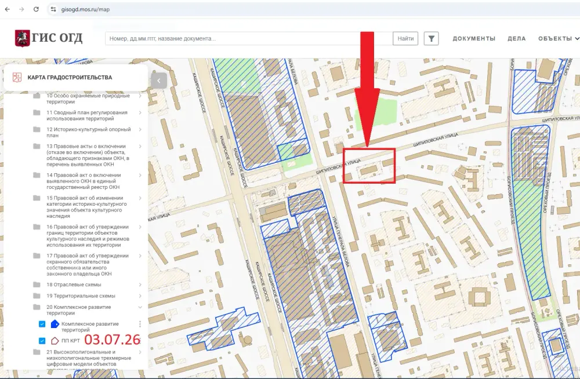580x379 pixels.
Task: Click the КАРТА ГРАДОСТРОИТЕЛЬСТВА panel title
Action: pos(70,77)
